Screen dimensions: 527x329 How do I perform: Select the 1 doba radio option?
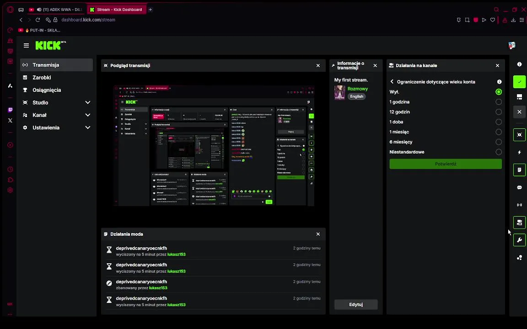pyautogui.click(x=499, y=122)
